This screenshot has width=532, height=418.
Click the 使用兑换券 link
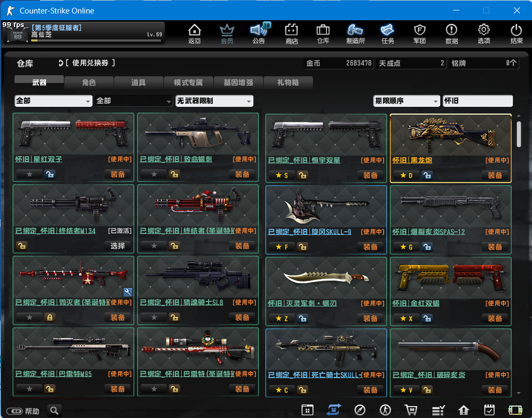click(90, 63)
